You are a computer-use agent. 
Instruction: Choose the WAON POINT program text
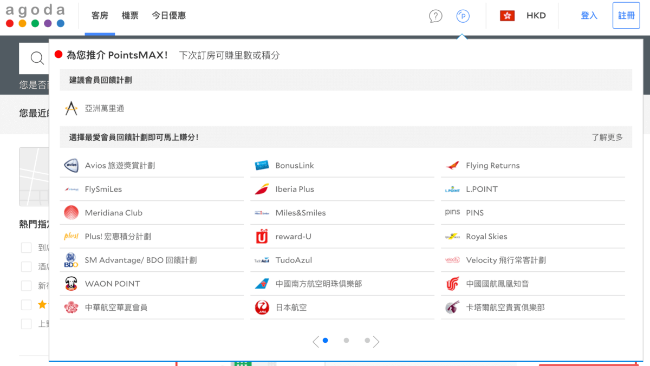click(113, 284)
